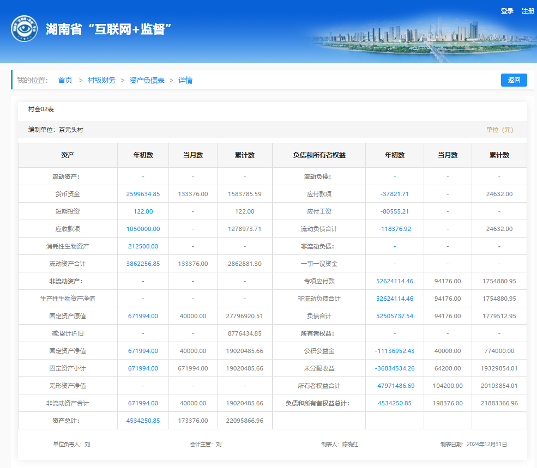
Task: Select total liabilities-equity cumulative value 21883366.96
Action: click(499, 404)
